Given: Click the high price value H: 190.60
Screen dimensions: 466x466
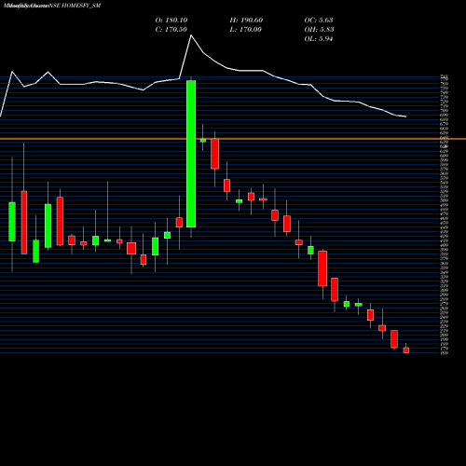Looking at the screenshot, I should [x=246, y=21].
